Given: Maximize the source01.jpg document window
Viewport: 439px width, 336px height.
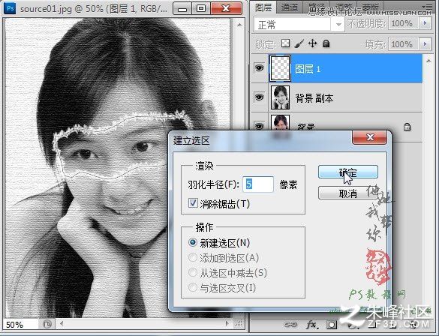Looking at the screenshot, I should (x=201, y=8).
